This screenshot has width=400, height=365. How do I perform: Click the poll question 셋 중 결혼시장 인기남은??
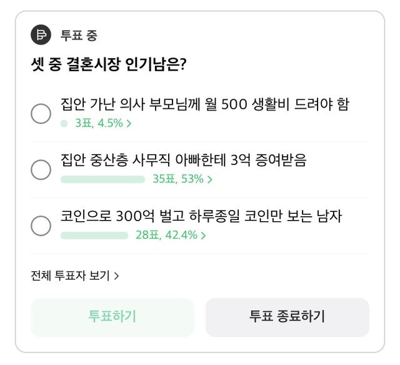pos(108,64)
